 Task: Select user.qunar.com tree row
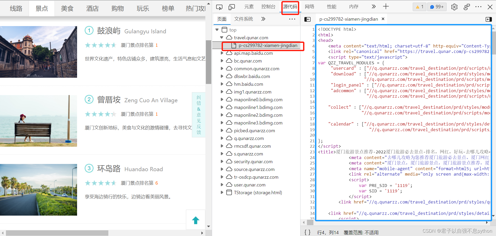pyautogui.click(x=256, y=185)
